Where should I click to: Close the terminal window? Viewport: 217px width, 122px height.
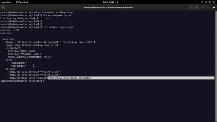click(x=214, y=7)
